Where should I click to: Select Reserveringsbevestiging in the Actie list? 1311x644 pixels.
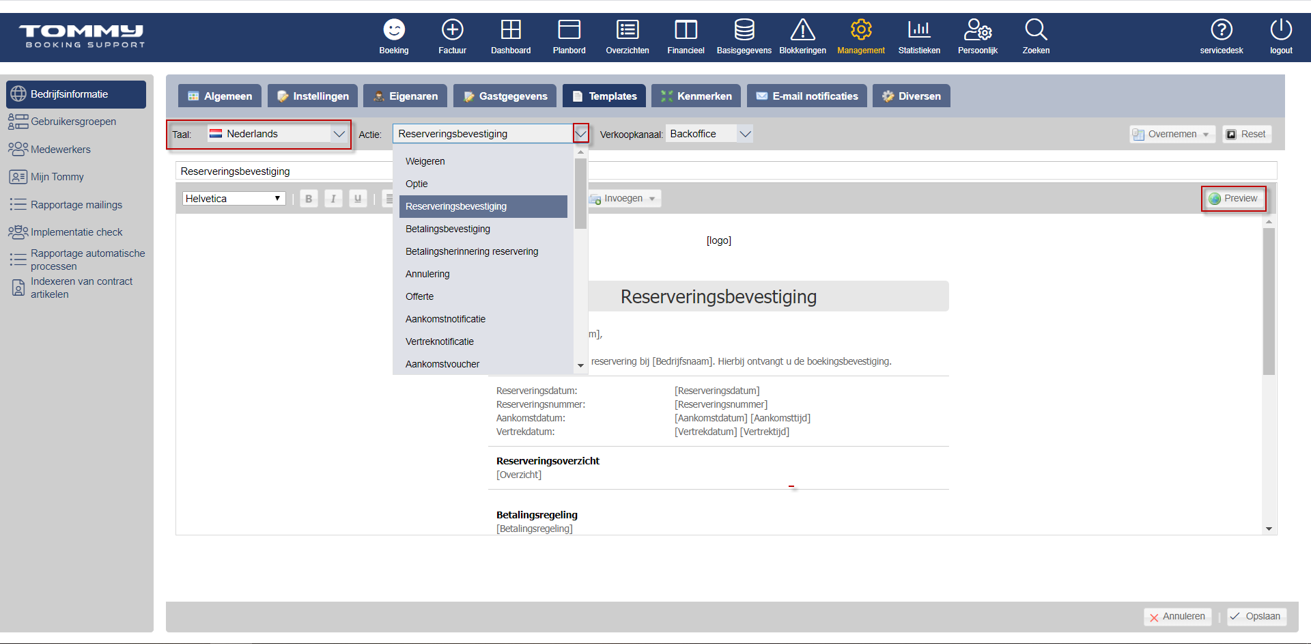(x=483, y=206)
